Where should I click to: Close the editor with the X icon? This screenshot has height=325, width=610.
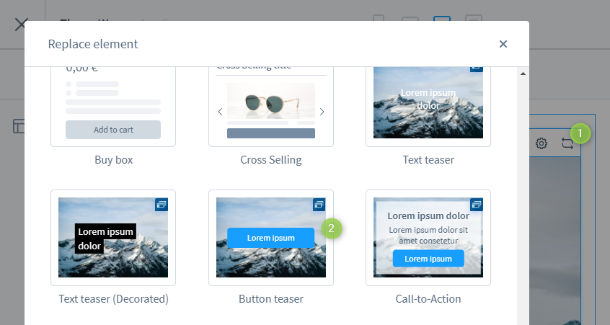point(21,25)
